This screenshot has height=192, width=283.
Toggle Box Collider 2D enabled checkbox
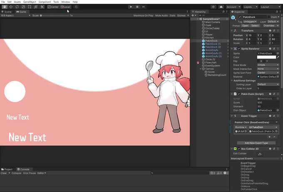point(239,148)
